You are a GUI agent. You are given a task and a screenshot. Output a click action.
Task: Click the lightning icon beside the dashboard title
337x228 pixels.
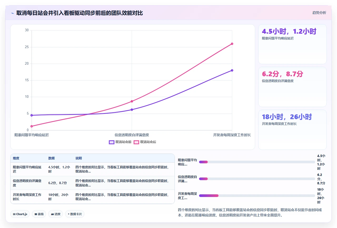click(x=12, y=13)
